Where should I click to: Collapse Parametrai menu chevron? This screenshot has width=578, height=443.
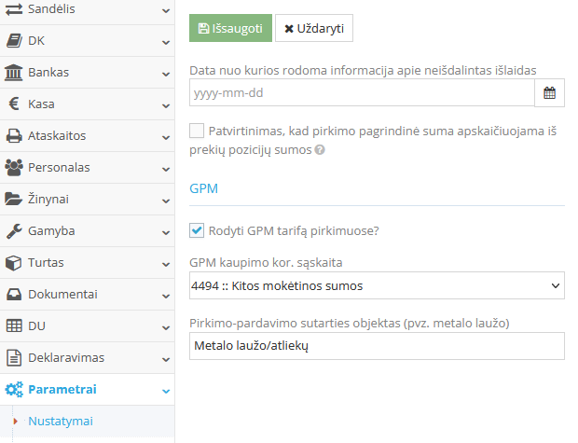(166, 392)
